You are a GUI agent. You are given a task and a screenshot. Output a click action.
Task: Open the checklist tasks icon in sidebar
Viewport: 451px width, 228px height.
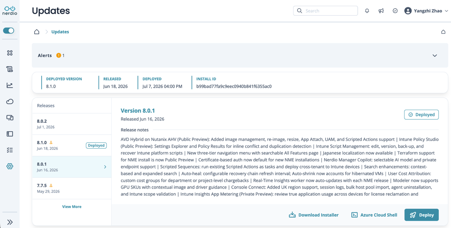[10, 150]
